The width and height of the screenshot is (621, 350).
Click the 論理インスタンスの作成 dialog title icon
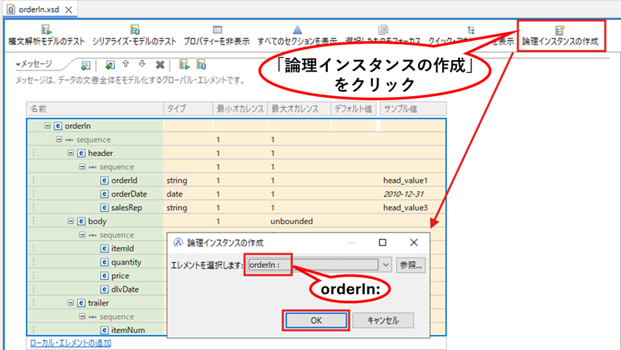178,242
